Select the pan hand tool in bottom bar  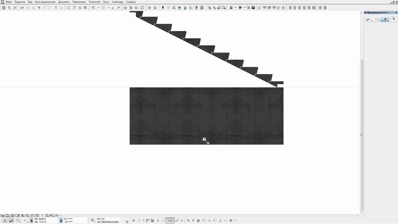(32, 215)
